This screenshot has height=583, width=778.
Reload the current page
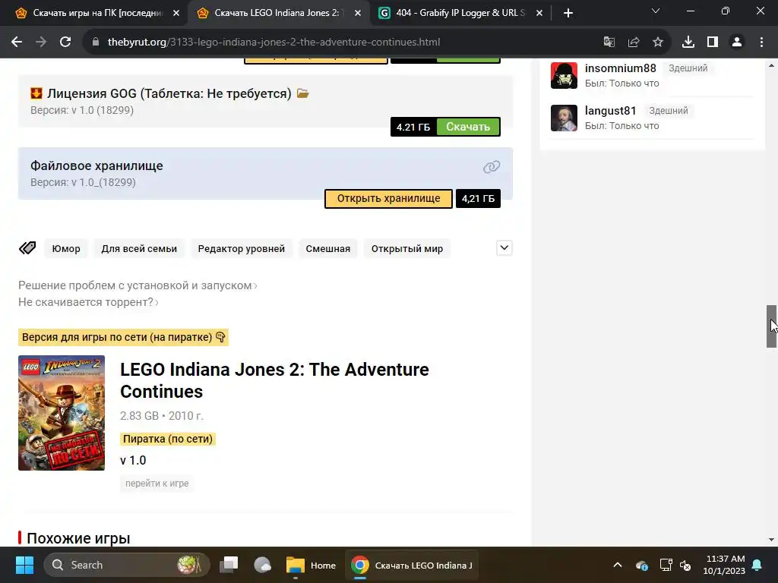(x=65, y=43)
